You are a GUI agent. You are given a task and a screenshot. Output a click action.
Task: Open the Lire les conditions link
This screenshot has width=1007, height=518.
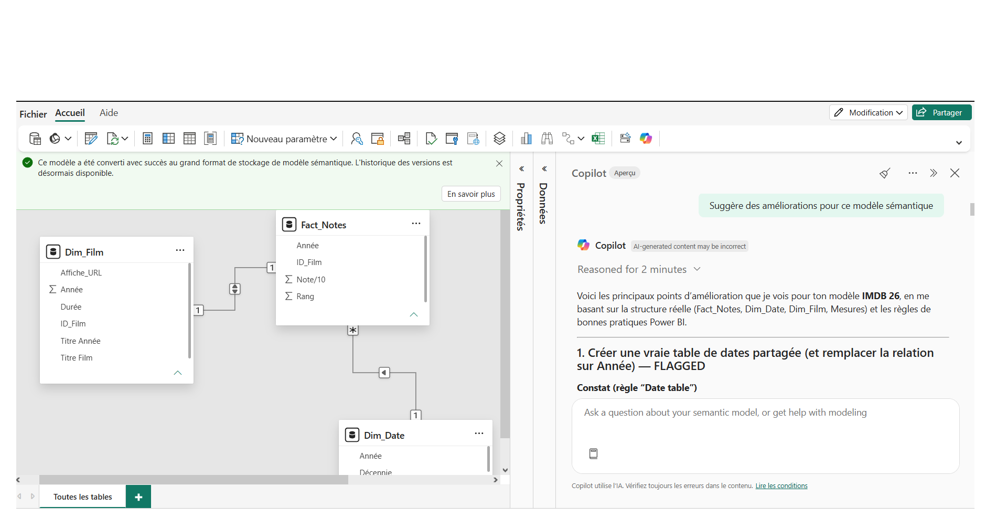coord(781,486)
